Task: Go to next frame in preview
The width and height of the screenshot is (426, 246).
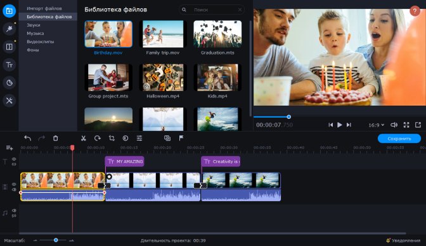Action: [x=349, y=125]
